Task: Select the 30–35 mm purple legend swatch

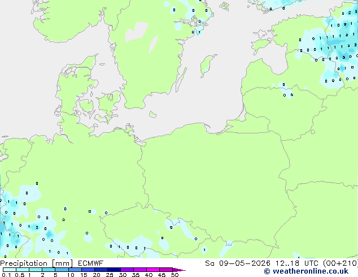Action: coord(126,270)
